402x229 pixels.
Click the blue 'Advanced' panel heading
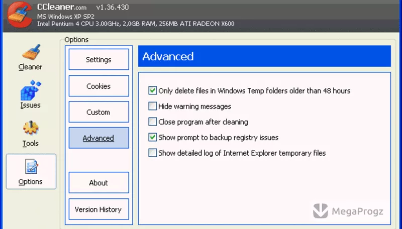point(264,56)
